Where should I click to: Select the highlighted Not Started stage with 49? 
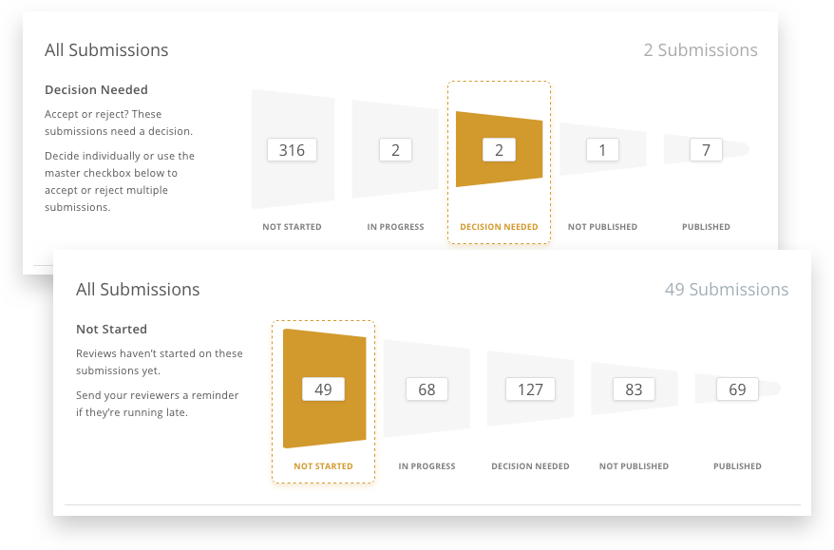coord(323,389)
